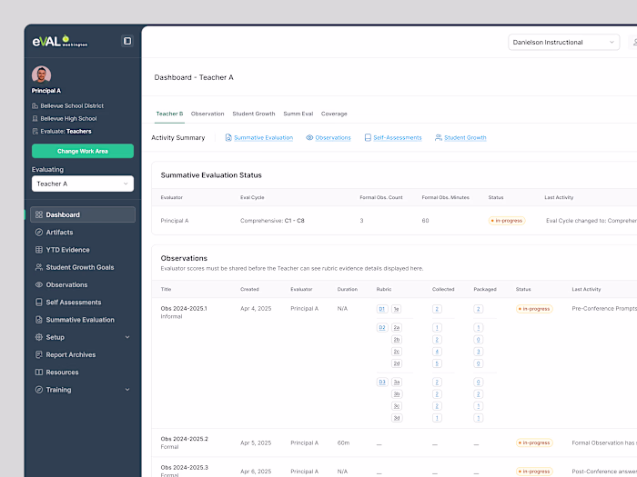The width and height of the screenshot is (637, 477).
Task: Expand the Training menu chevron
Action: tap(127, 390)
